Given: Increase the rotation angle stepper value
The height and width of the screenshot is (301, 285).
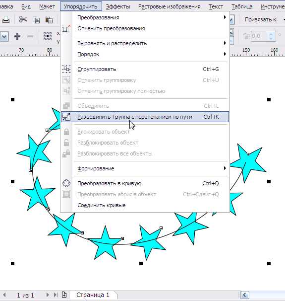Looking at the screenshot, I should (x=271, y=34).
